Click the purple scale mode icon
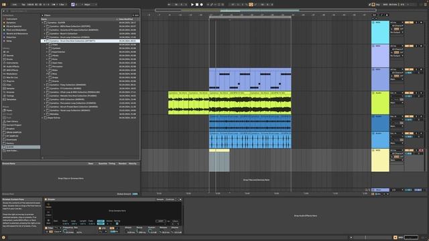Viewport: 429px width, 241px height. coord(73,5)
